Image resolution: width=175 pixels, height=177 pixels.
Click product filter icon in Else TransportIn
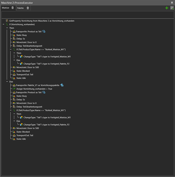click(x=44, y=92)
